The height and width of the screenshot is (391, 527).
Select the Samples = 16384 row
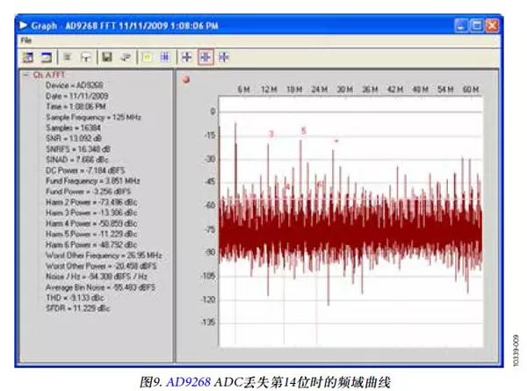73,128
